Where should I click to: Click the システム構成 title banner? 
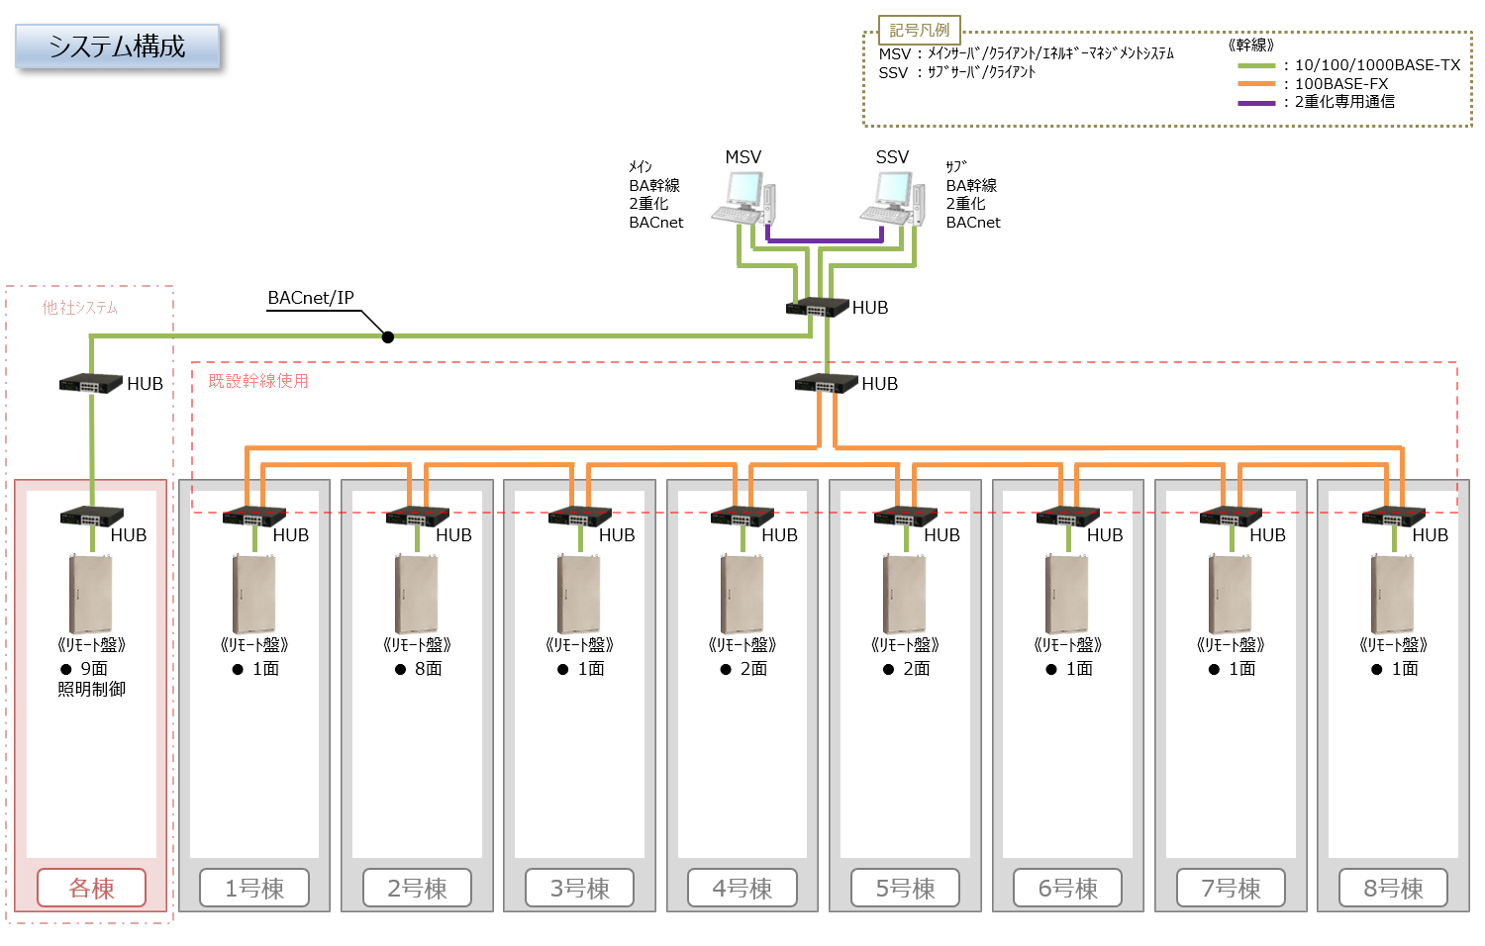pos(117,47)
